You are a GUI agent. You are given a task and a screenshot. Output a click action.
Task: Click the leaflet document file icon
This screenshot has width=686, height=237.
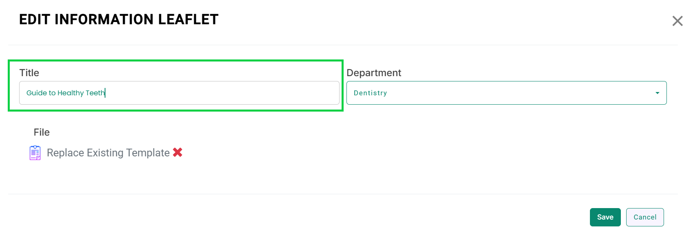pyautogui.click(x=35, y=153)
